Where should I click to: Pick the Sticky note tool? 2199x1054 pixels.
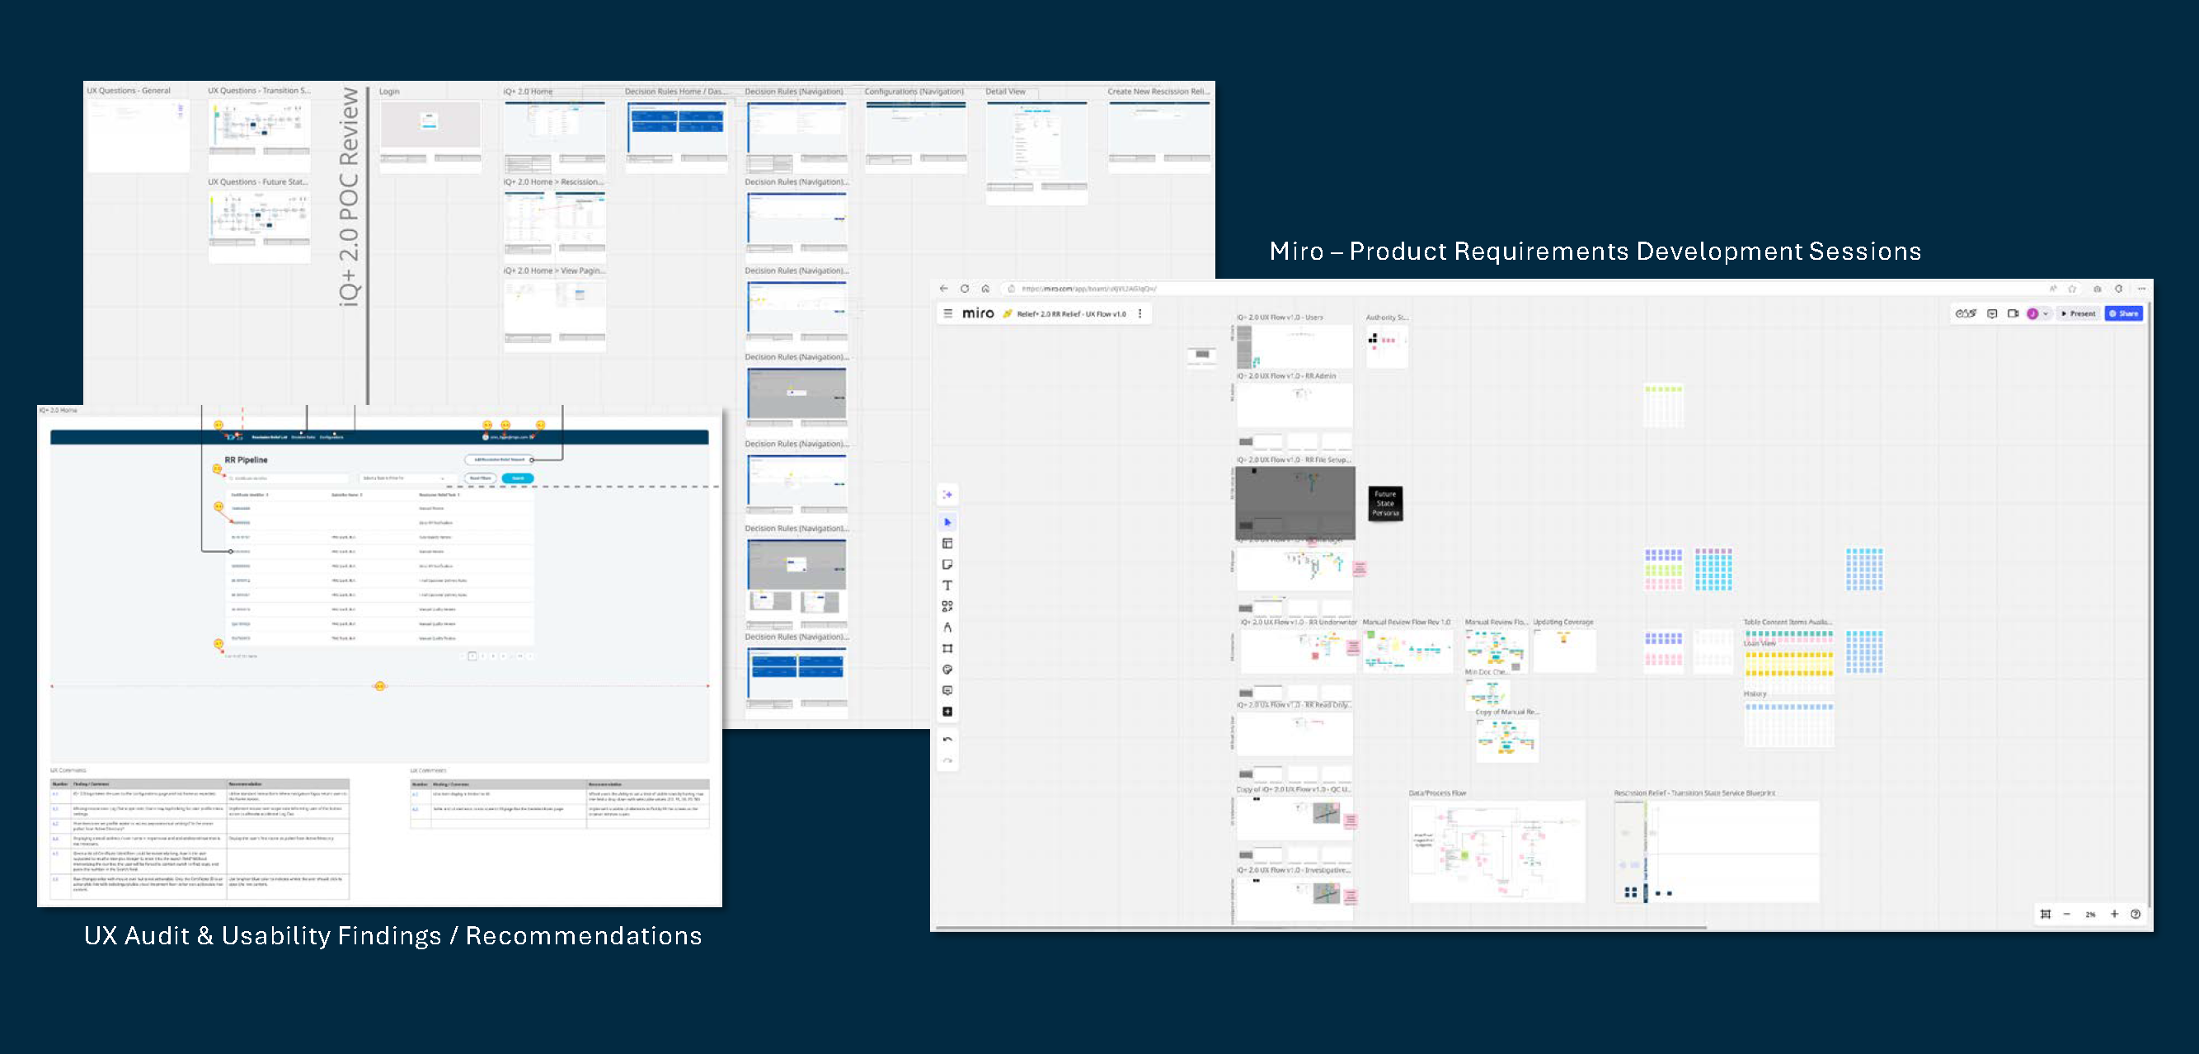(947, 565)
